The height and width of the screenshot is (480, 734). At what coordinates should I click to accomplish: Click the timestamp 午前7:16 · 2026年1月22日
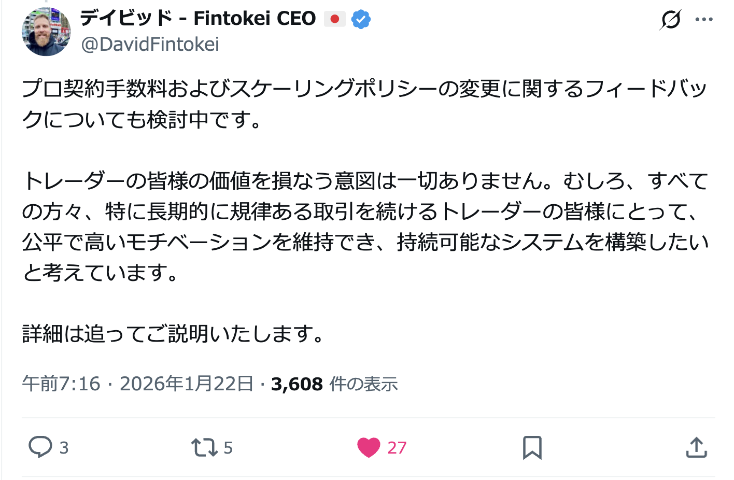138,384
